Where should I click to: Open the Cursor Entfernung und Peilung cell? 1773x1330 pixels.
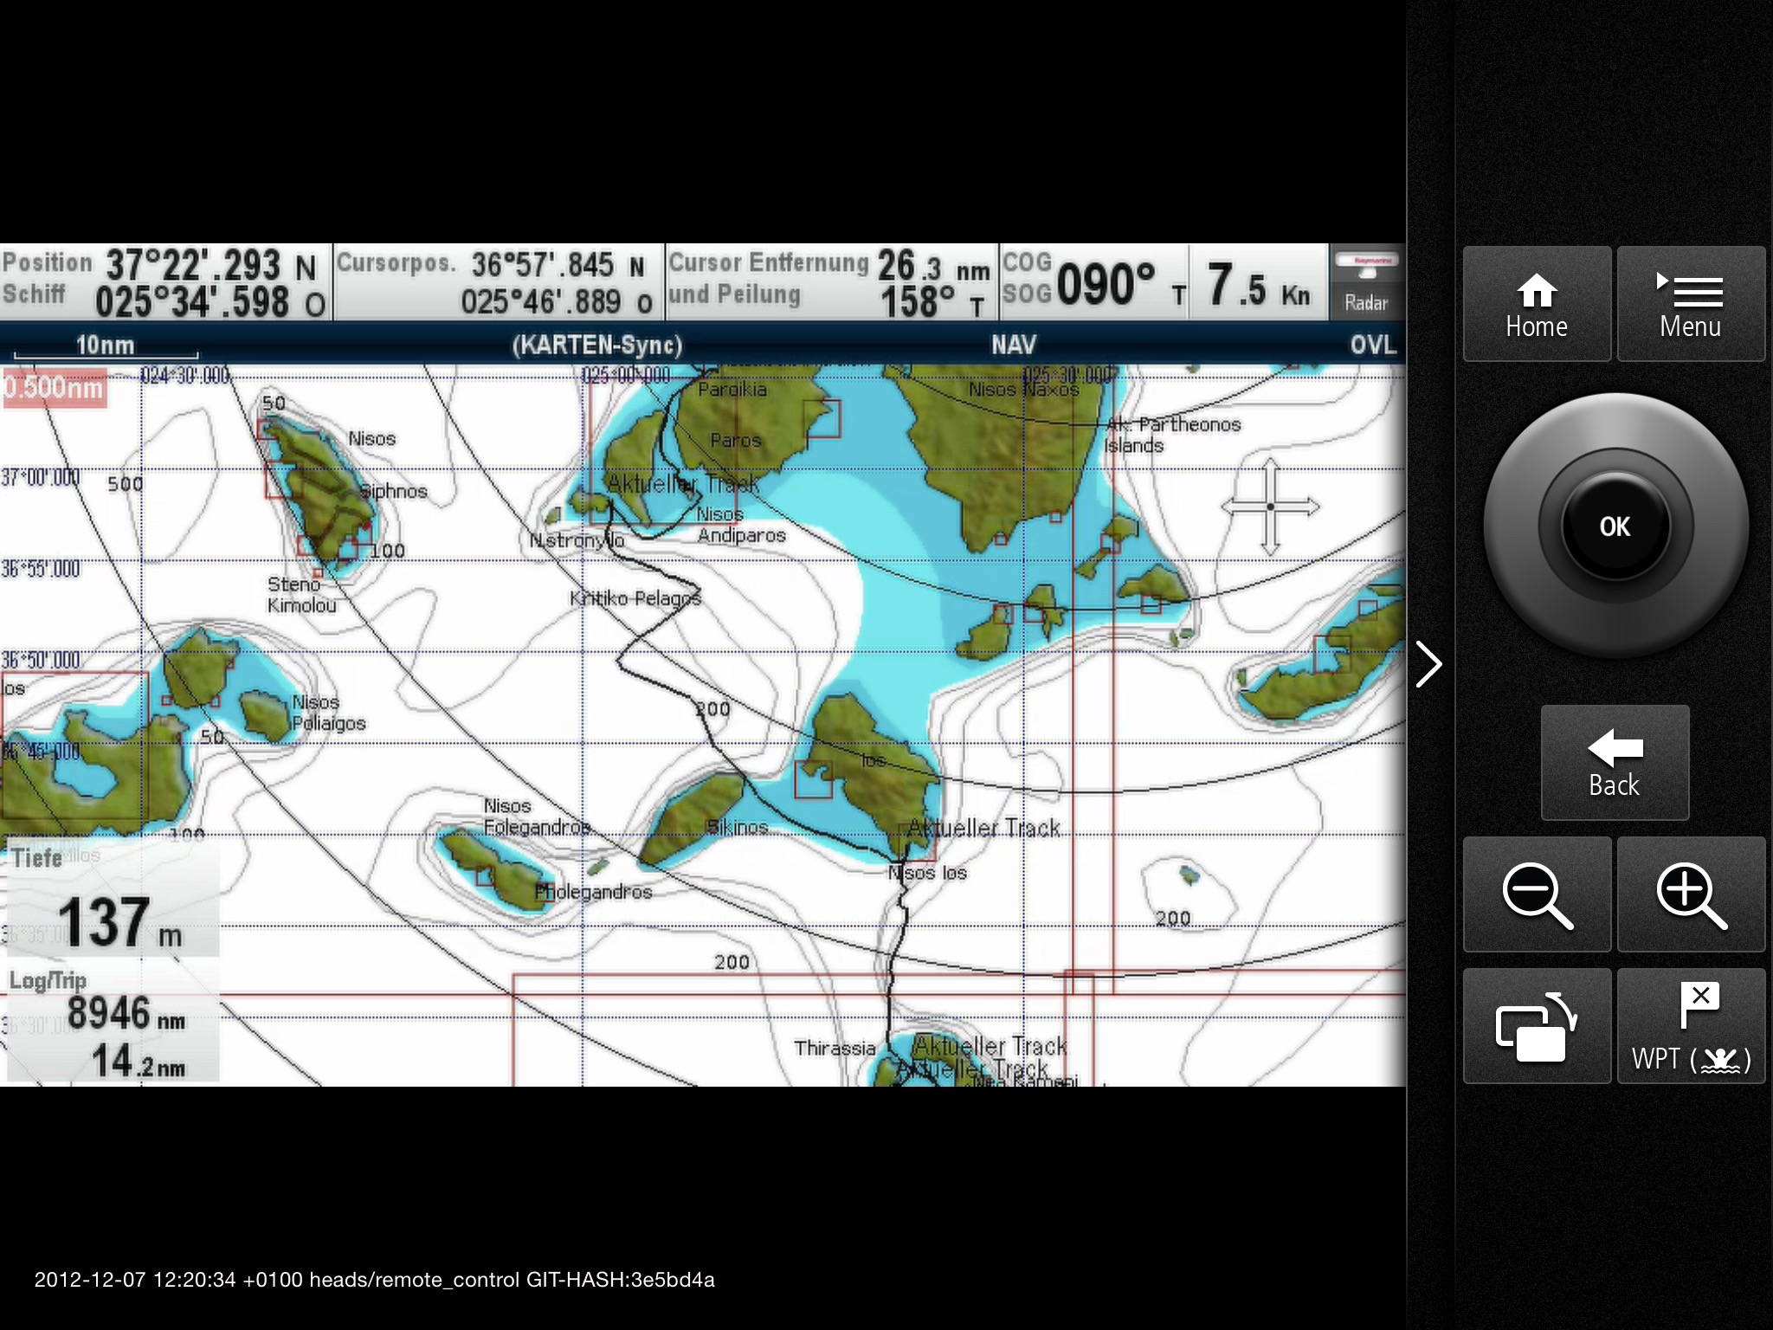831,282
